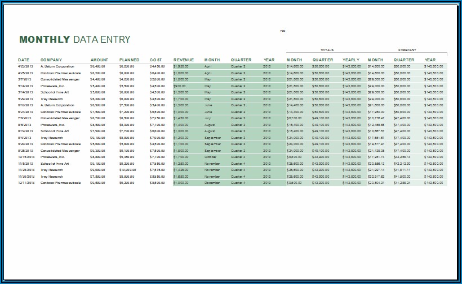This screenshot has height=284, width=462.
Task: Click the $900.00 revenue cell
Action: [180, 86]
